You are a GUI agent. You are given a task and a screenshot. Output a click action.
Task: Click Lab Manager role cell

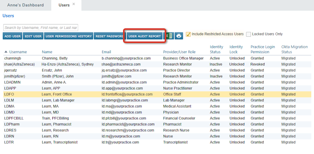tap(174, 100)
